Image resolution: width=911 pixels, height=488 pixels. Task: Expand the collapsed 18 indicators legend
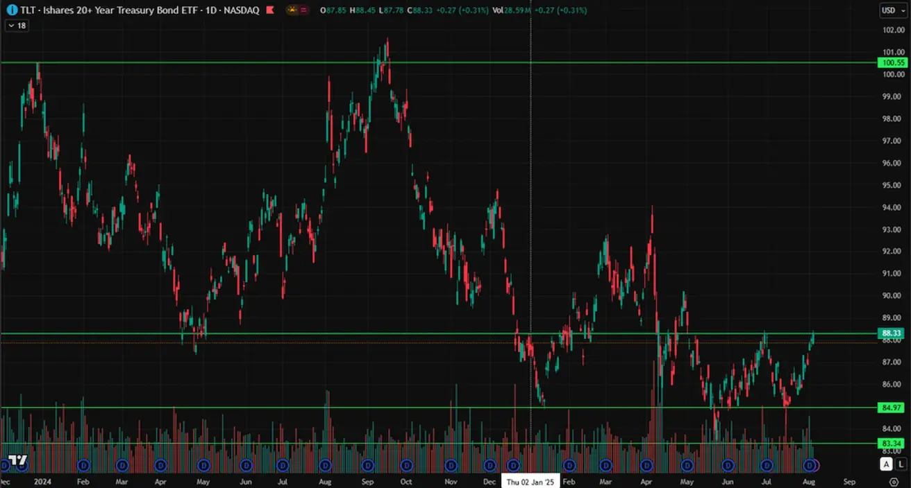coord(17,26)
